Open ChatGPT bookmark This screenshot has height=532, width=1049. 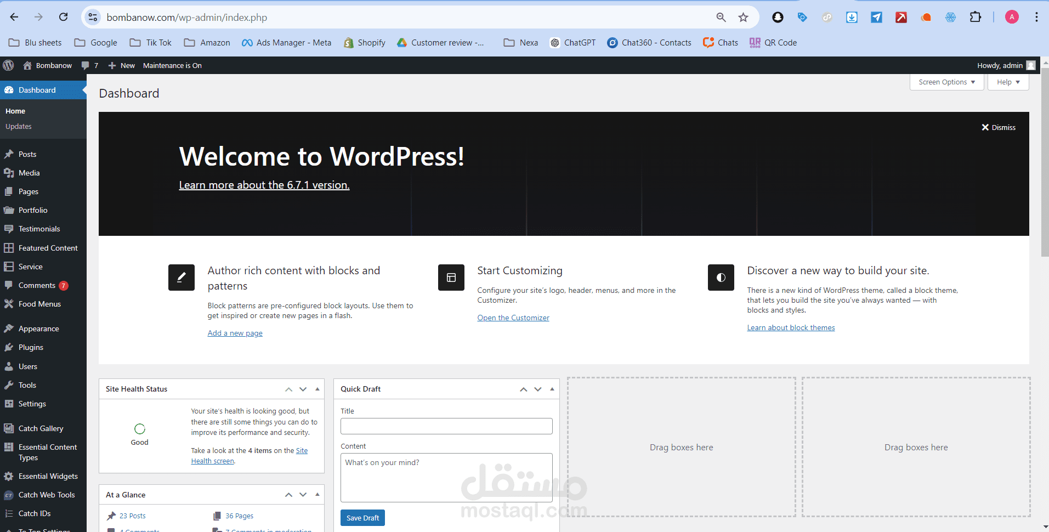point(573,42)
